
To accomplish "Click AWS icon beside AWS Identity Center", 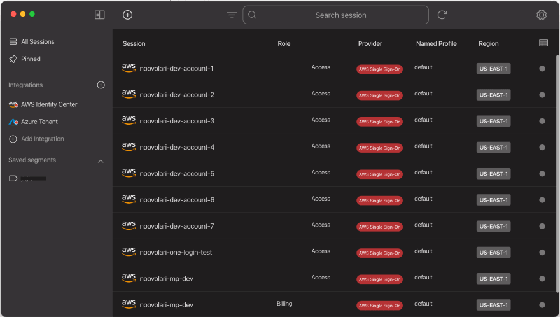I will [13, 104].
